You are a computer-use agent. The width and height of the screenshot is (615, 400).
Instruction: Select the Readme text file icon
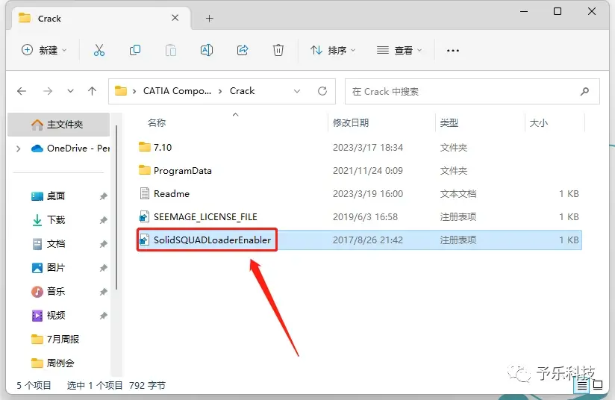coord(144,193)
